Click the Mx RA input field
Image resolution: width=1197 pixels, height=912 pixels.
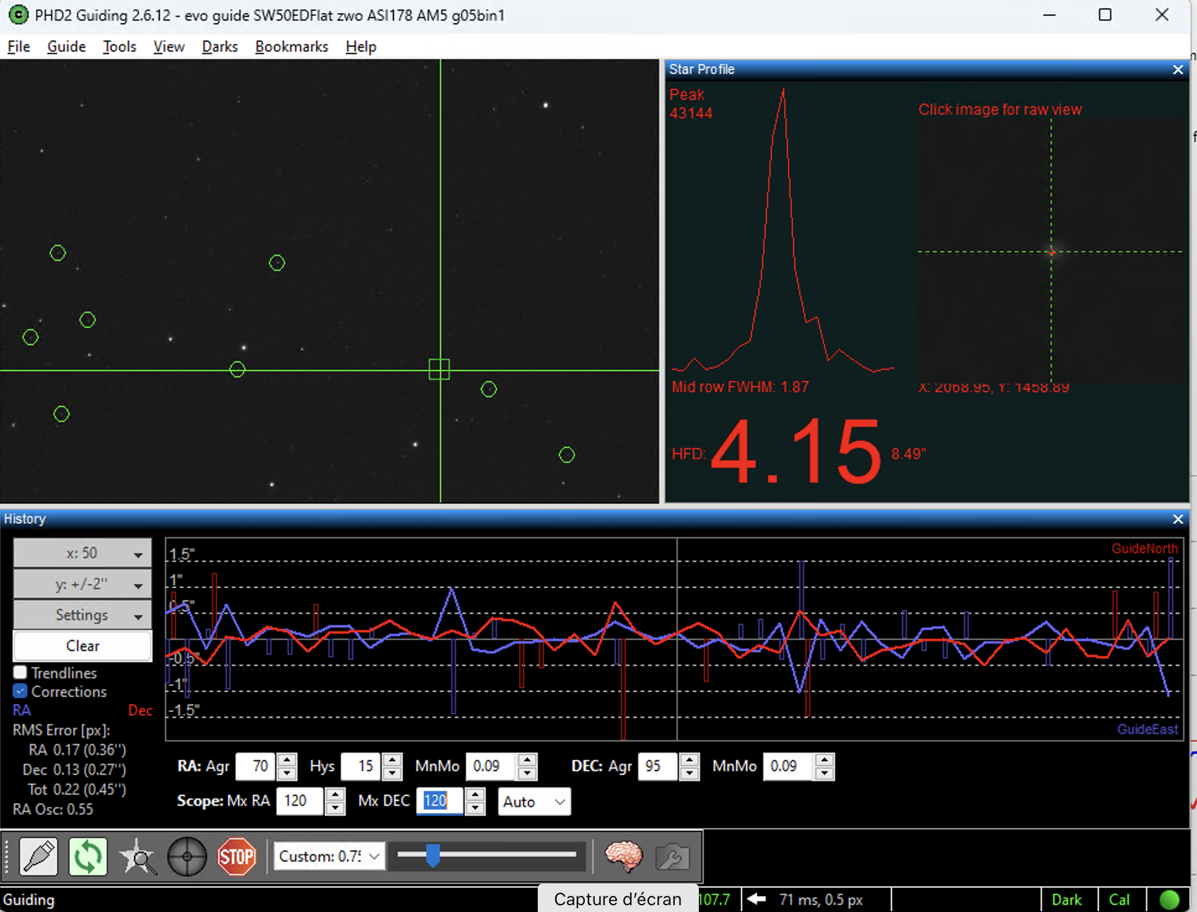click(x=300, y=801)
